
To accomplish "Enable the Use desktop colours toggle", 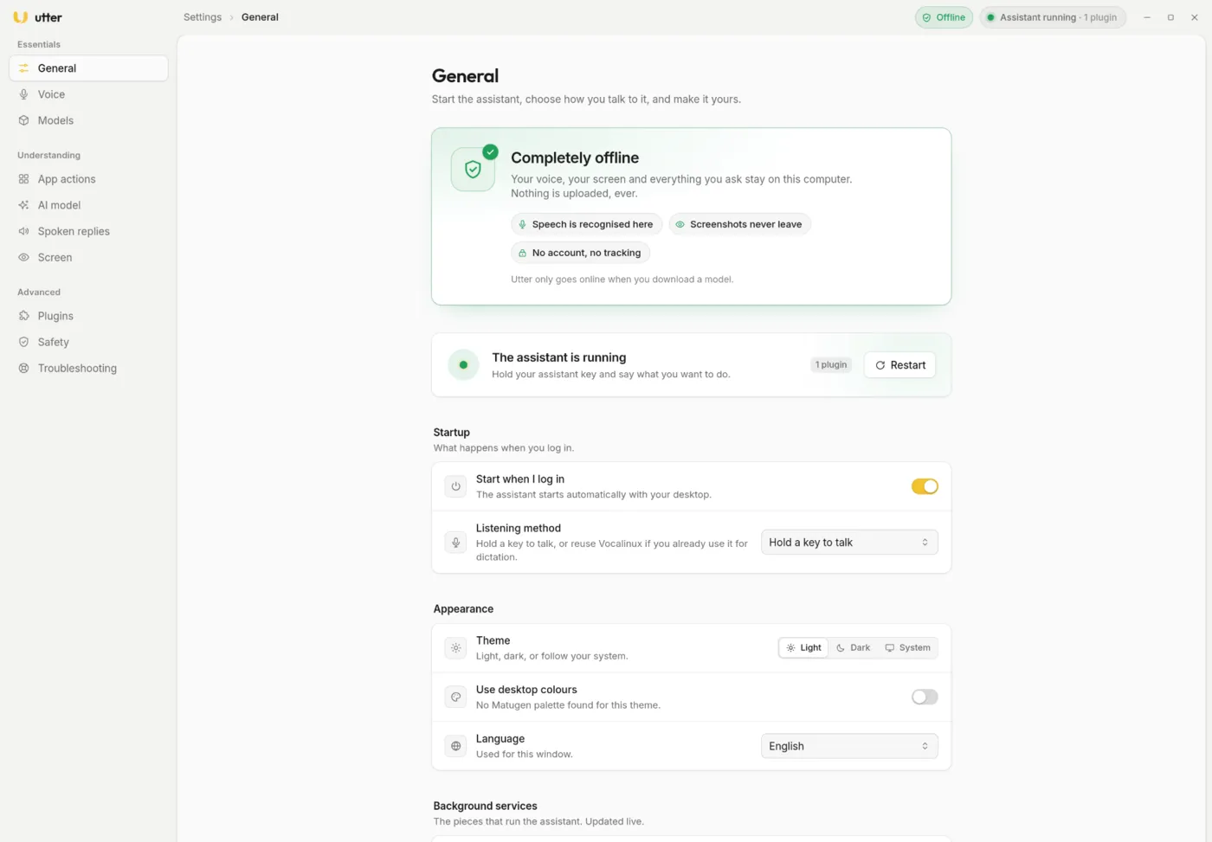I will coord(925,697).
